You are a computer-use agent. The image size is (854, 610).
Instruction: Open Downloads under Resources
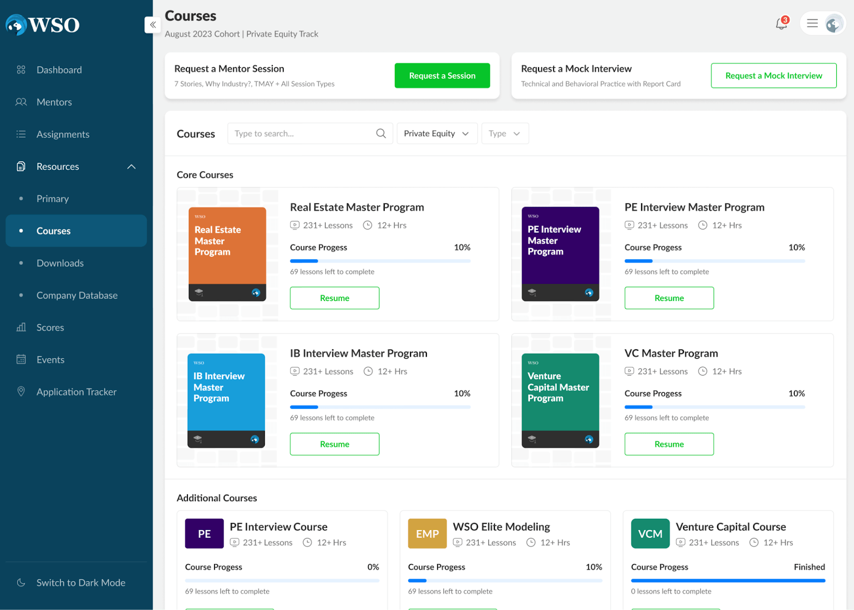[60, 263]
